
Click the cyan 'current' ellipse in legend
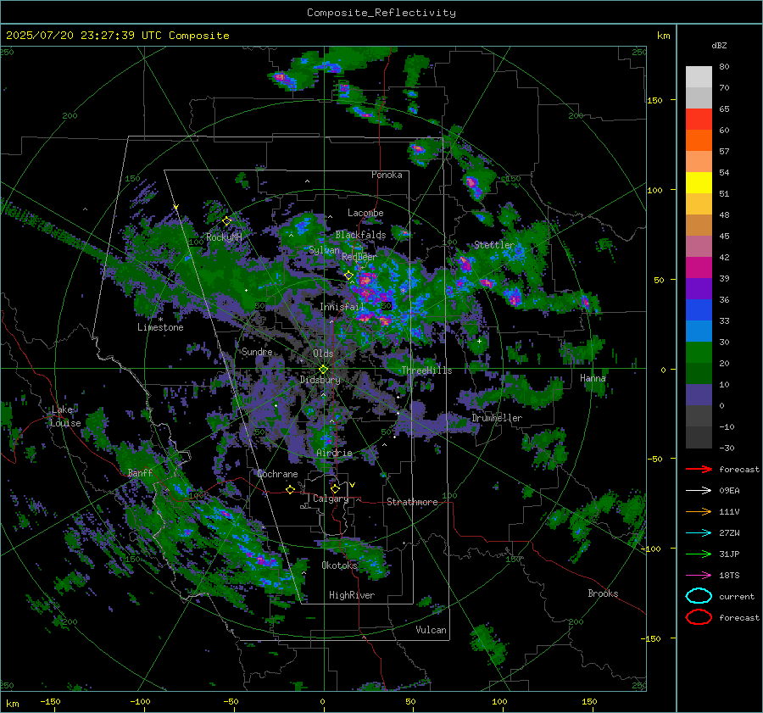point(699,596)
